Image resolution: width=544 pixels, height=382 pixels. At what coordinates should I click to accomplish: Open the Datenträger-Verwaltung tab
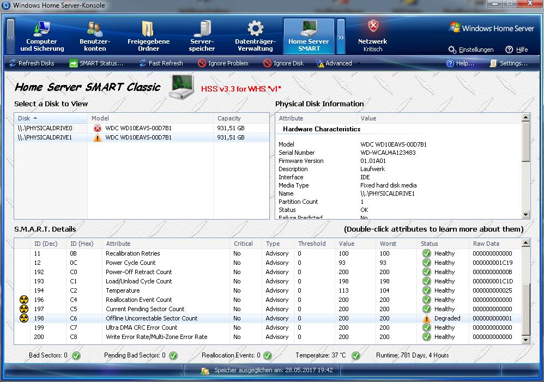pos(255,36)
